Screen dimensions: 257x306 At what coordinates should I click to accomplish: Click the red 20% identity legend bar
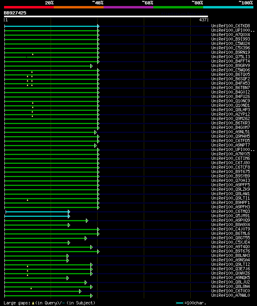point(29,7)
